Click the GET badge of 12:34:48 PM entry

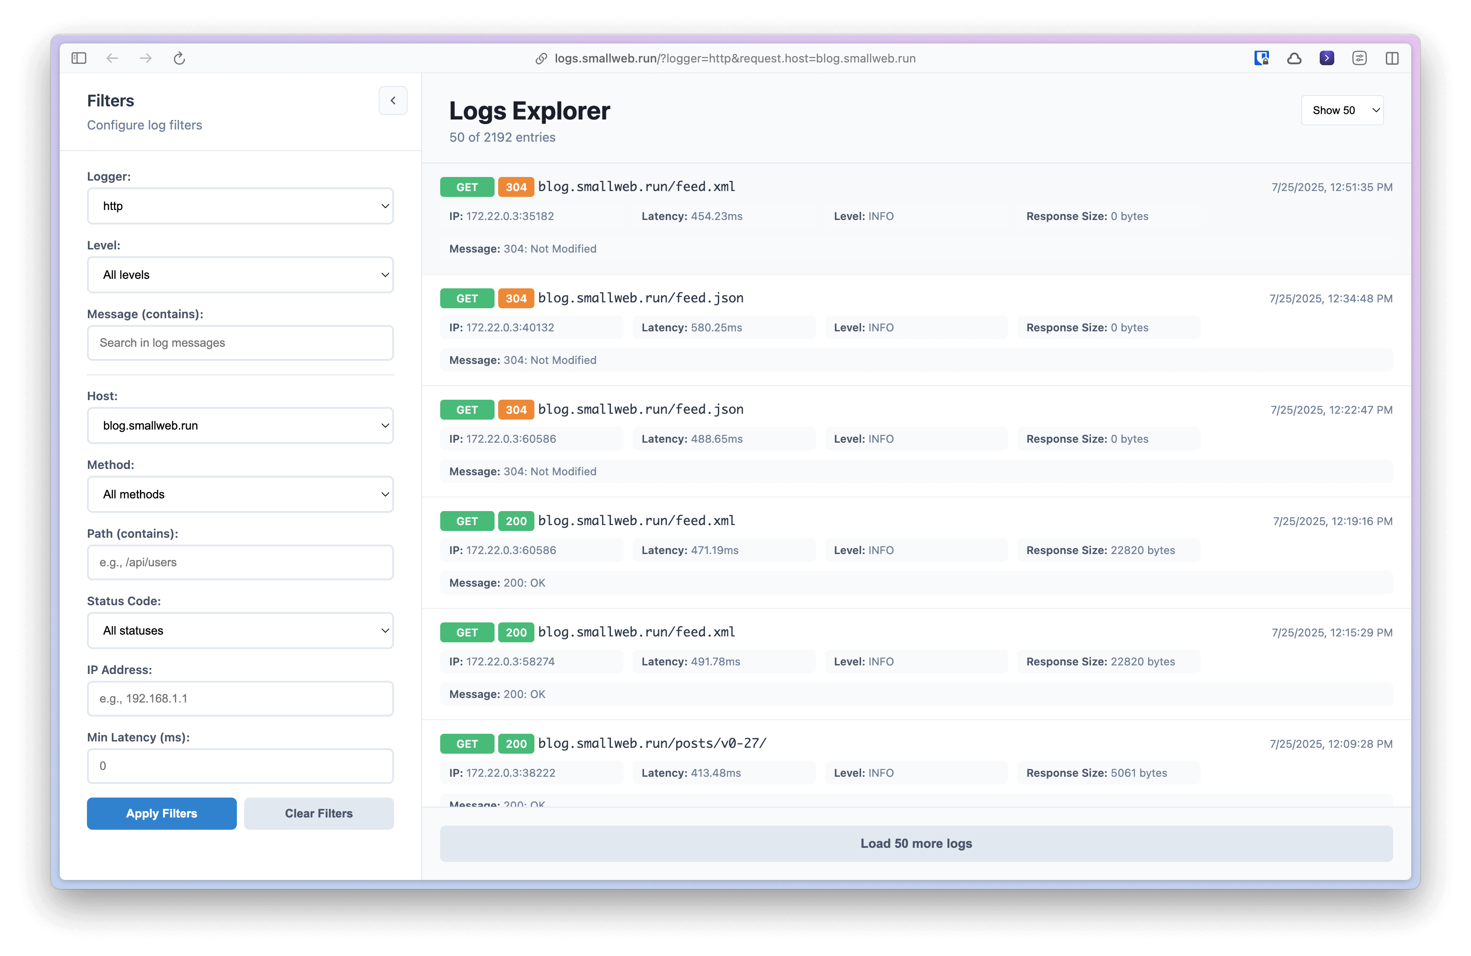coord(466,298)
